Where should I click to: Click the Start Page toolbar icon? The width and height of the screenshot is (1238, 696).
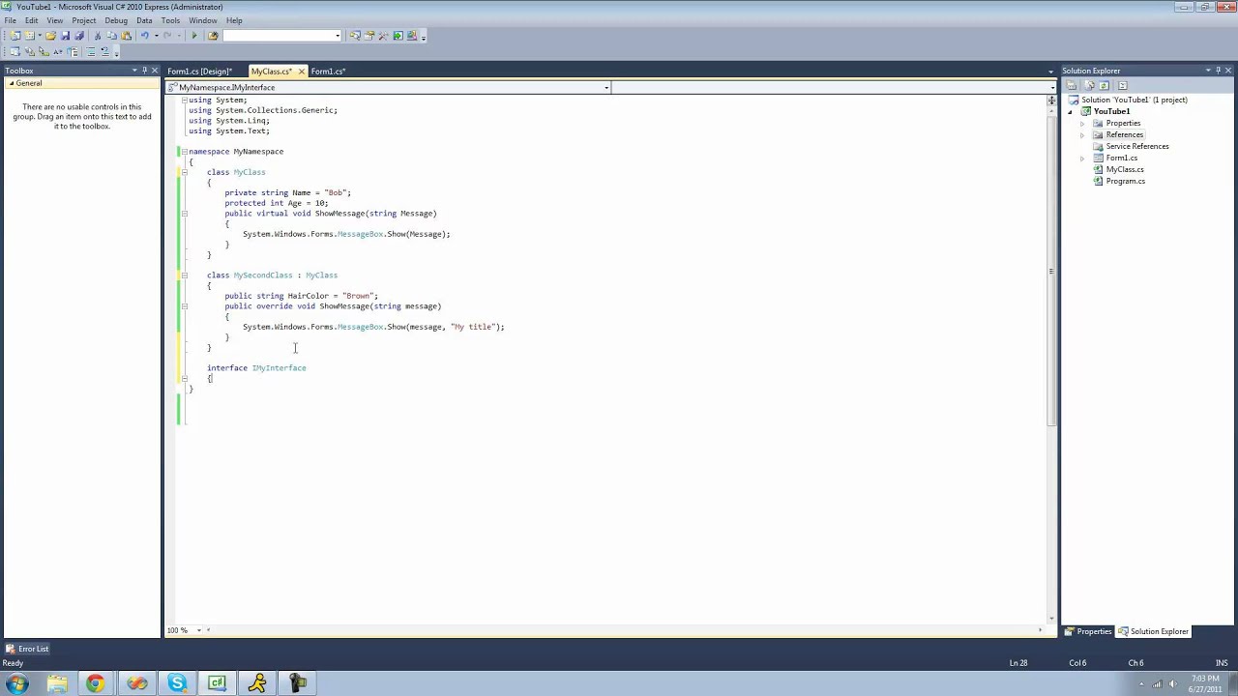tap(398, 36)
